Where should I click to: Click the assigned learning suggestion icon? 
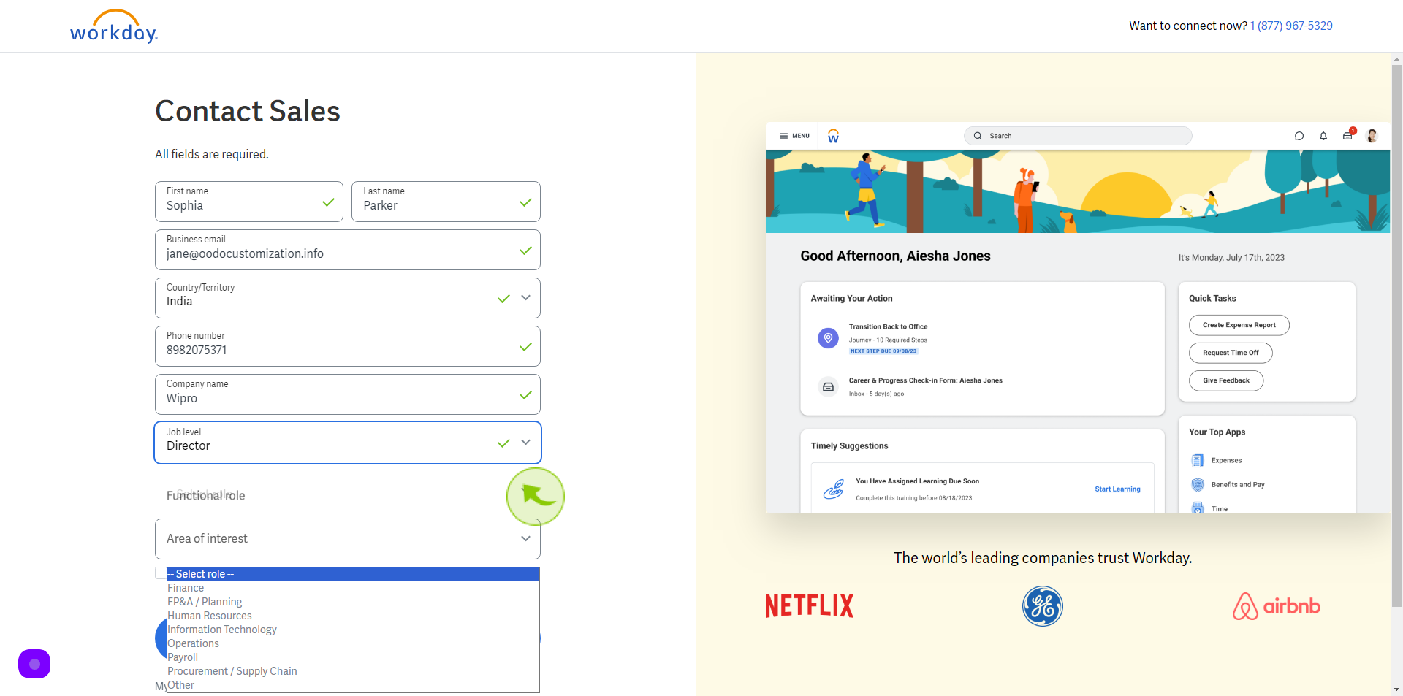click(x=834, y=489)
